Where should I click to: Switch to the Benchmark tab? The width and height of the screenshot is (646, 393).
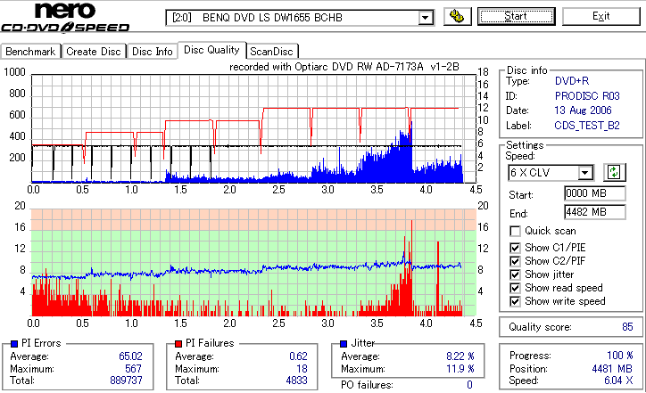(x=30, y=52)
